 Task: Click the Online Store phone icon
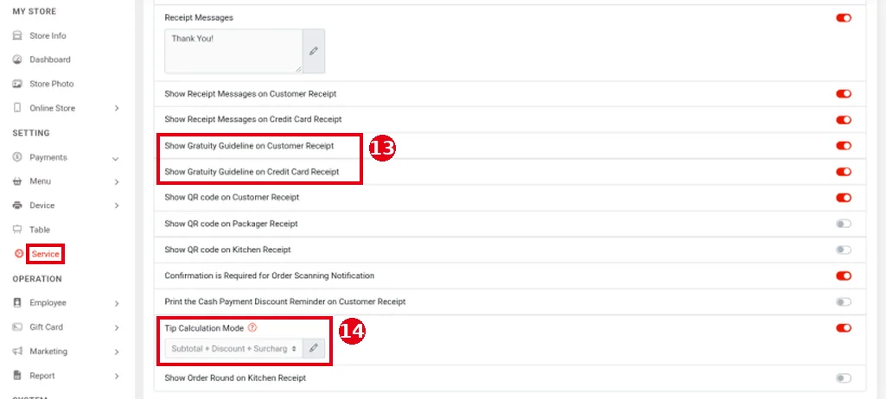coord(17,108)
